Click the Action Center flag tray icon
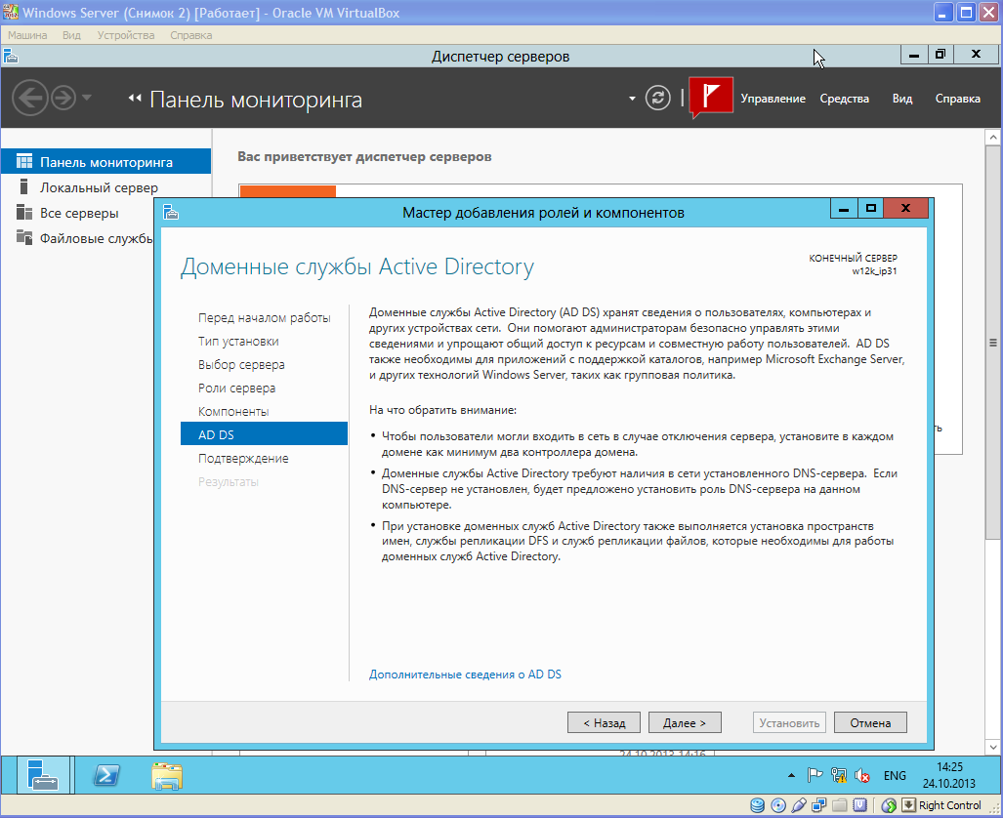The height and width of the screenshot is (818, 1003). (815, 775)
